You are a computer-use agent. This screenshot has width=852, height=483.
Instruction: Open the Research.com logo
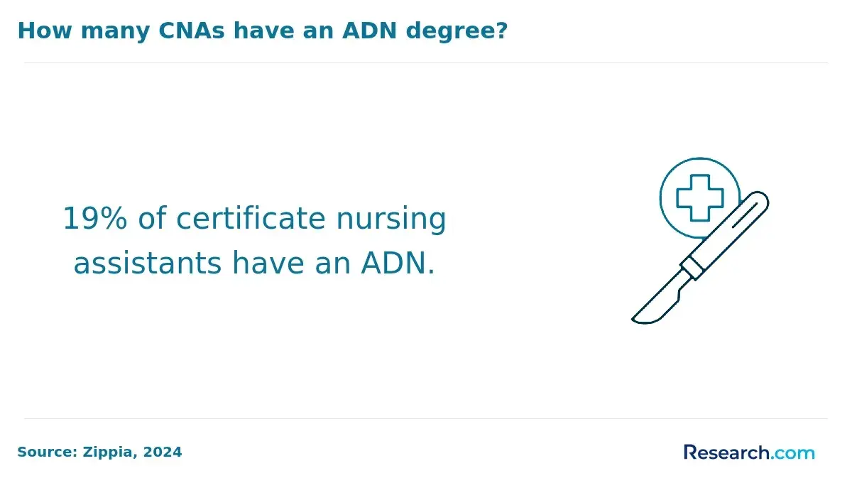click(x=749, y=452)
